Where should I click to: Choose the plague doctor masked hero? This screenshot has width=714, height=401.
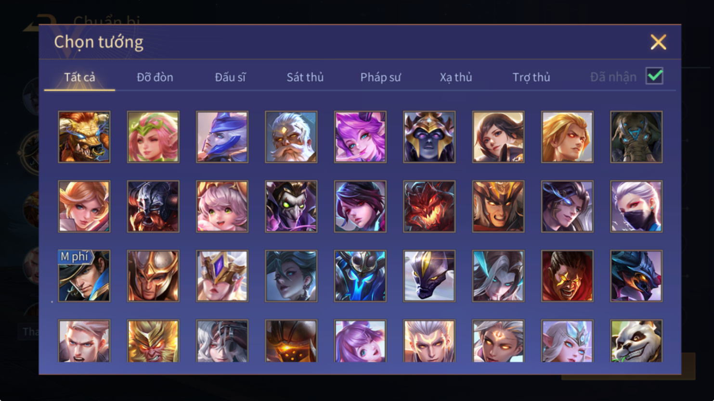tap(291, 206)
